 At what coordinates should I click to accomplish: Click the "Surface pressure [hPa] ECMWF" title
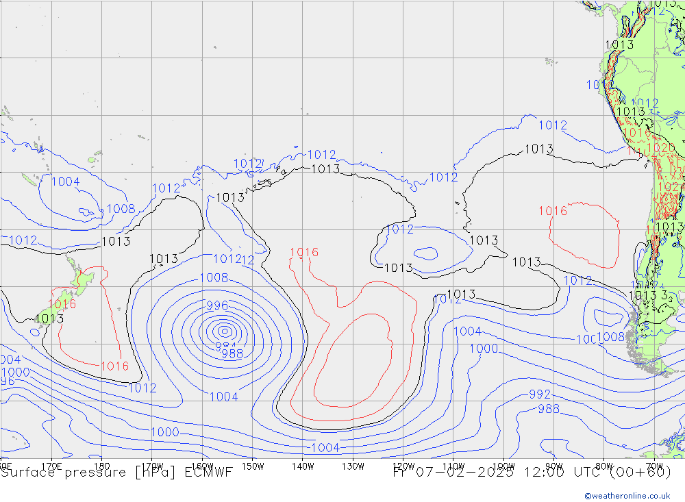116,473
